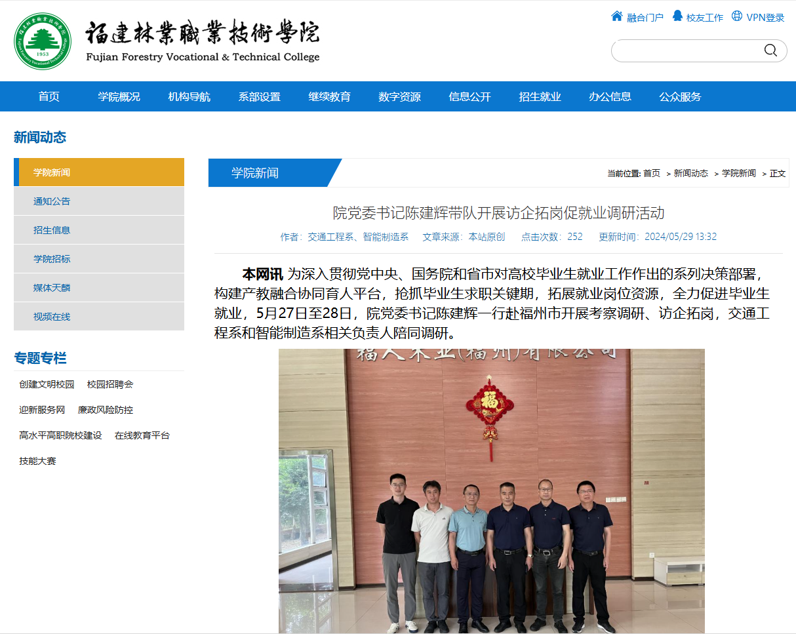Click the person icon beside 校友工作
The width and height of the screenshot is (796, 634).
pyautogui.click(x=677, y=16)
